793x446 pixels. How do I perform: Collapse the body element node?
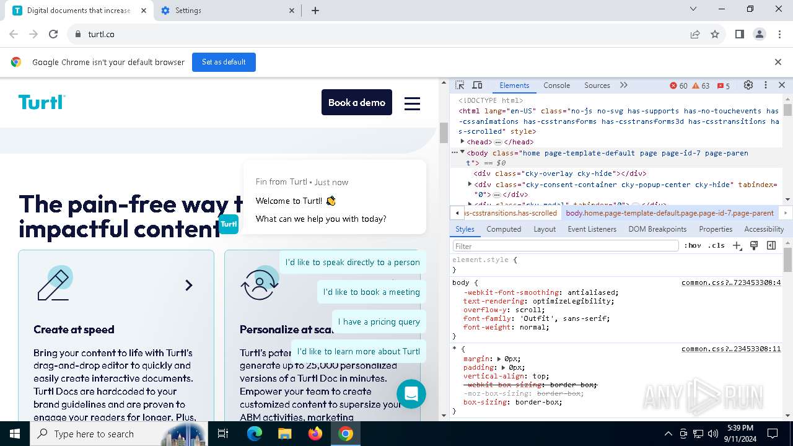[462, 152]
